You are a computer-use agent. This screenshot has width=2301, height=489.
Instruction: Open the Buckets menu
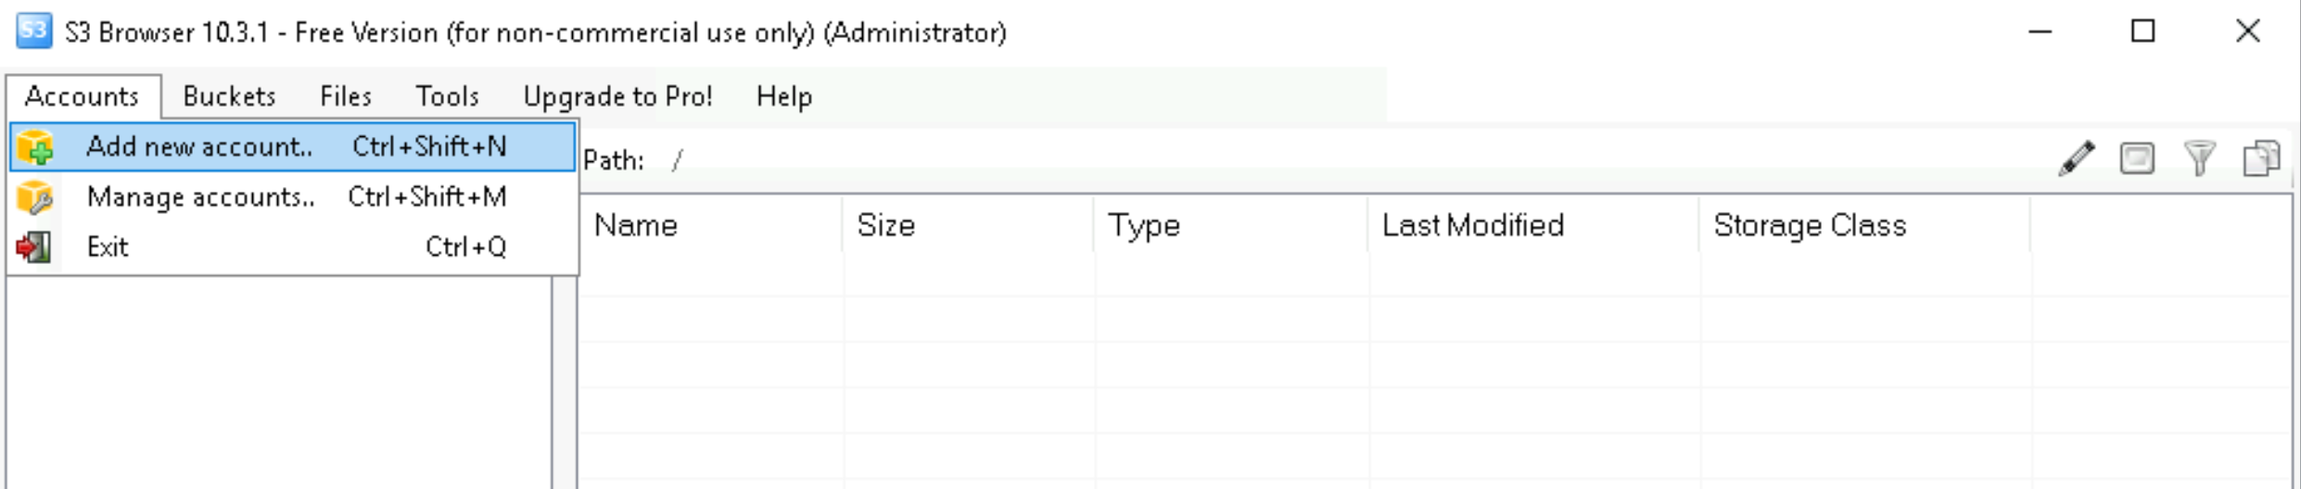point(229,96)
